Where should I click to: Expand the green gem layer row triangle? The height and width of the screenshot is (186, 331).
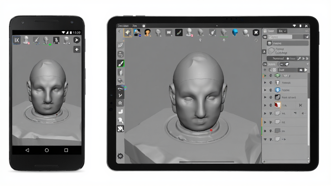coord(265,76)
